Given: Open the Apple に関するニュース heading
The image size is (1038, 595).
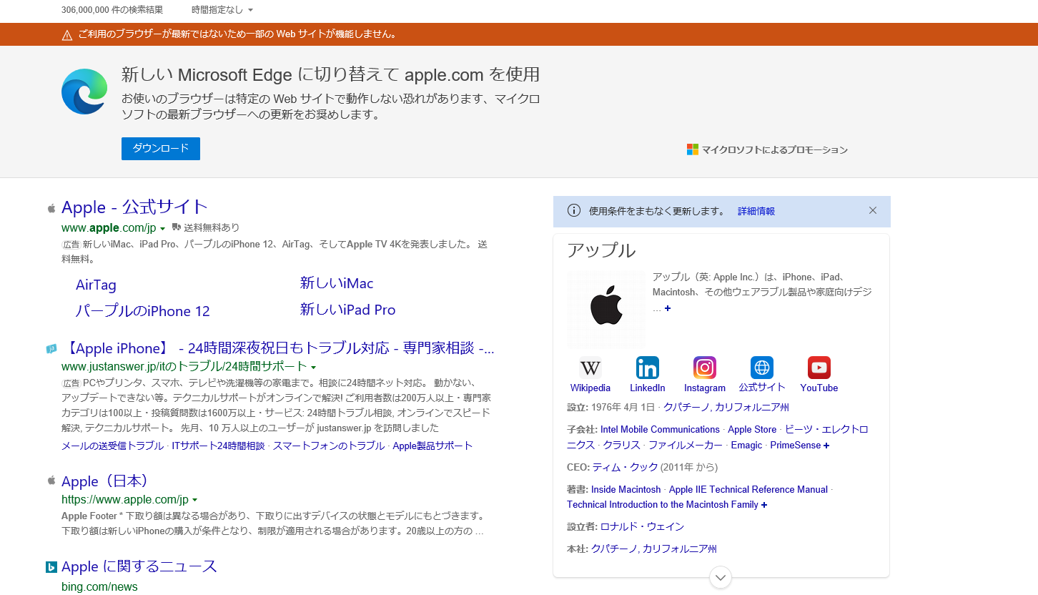Looking at the screenshot, I should [139, 566].
